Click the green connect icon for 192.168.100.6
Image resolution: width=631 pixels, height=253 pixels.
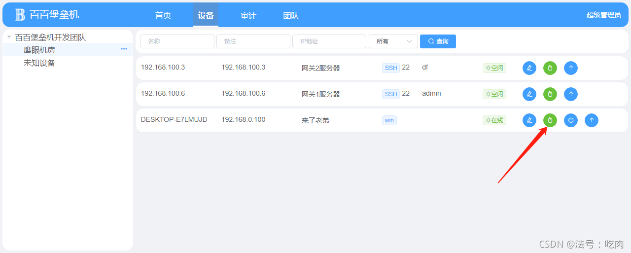pos(550,94)
